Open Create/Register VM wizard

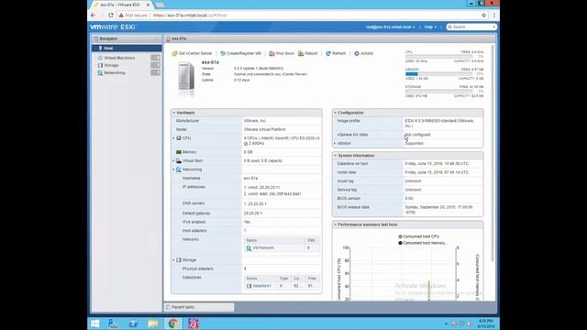point(240,53)
